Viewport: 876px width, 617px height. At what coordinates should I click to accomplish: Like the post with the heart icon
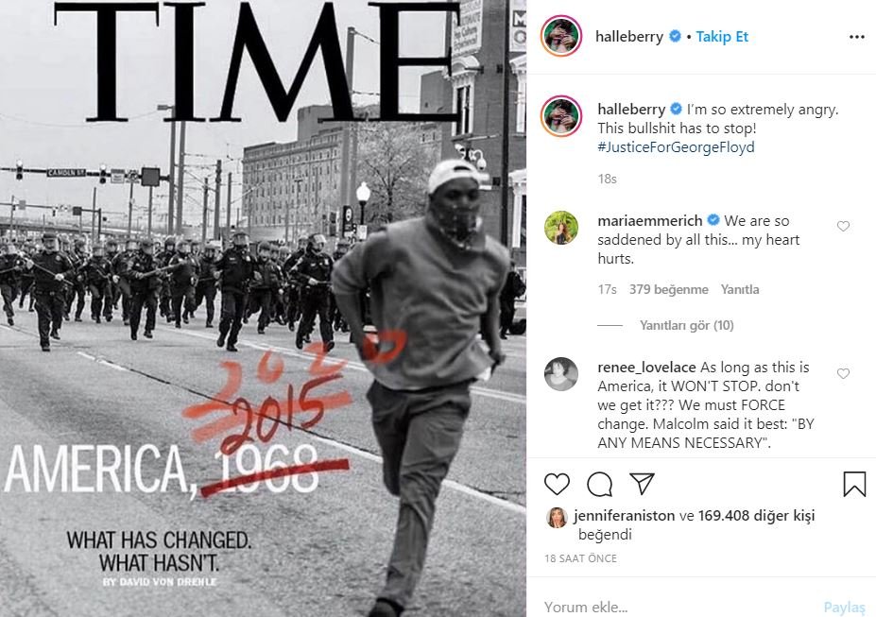coord(557,484)
